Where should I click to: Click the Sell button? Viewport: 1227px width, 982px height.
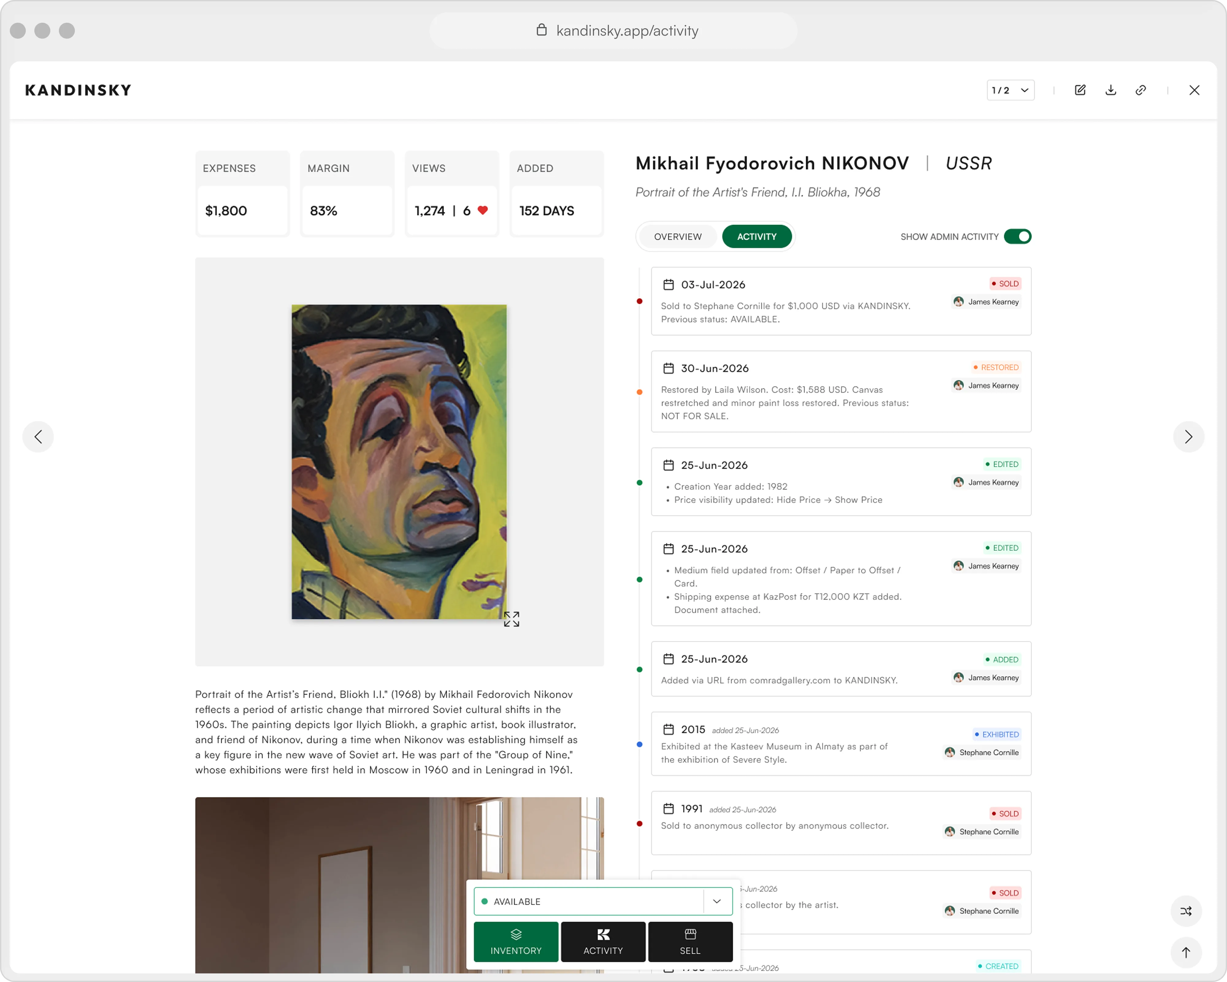click(690, 941)
